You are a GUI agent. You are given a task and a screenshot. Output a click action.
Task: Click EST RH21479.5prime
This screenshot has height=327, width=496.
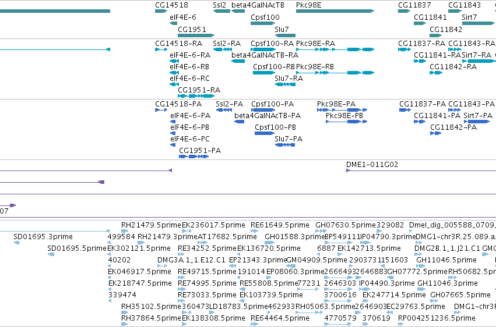(151, 225)
